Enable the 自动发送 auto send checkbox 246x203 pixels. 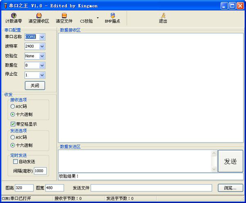(x=15, y=161)
